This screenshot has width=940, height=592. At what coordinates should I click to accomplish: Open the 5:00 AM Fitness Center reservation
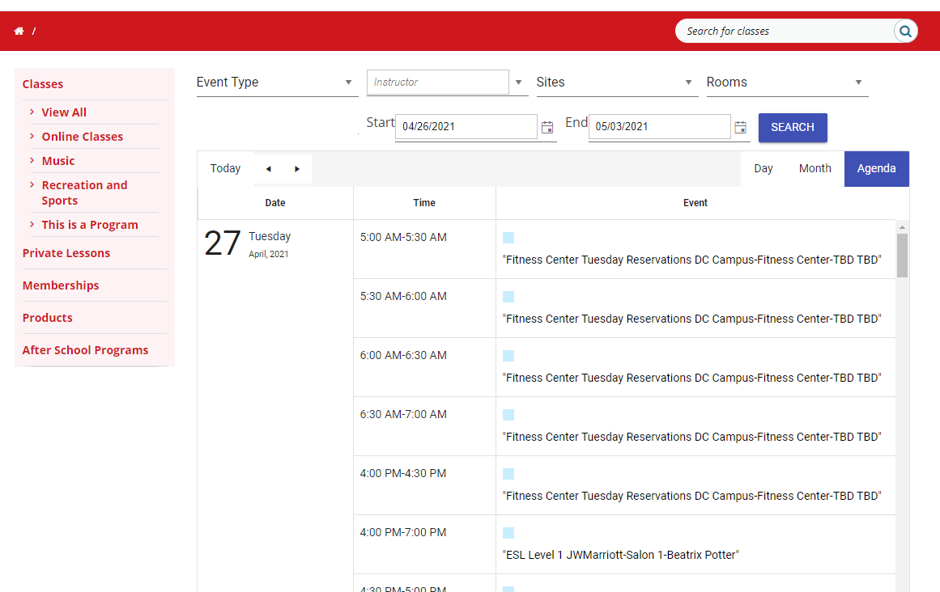691,260
